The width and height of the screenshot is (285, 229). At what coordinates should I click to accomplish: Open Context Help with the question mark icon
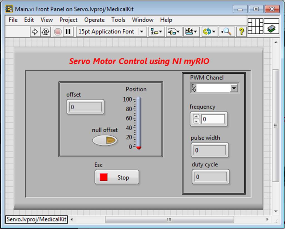[x=241, y=32]
